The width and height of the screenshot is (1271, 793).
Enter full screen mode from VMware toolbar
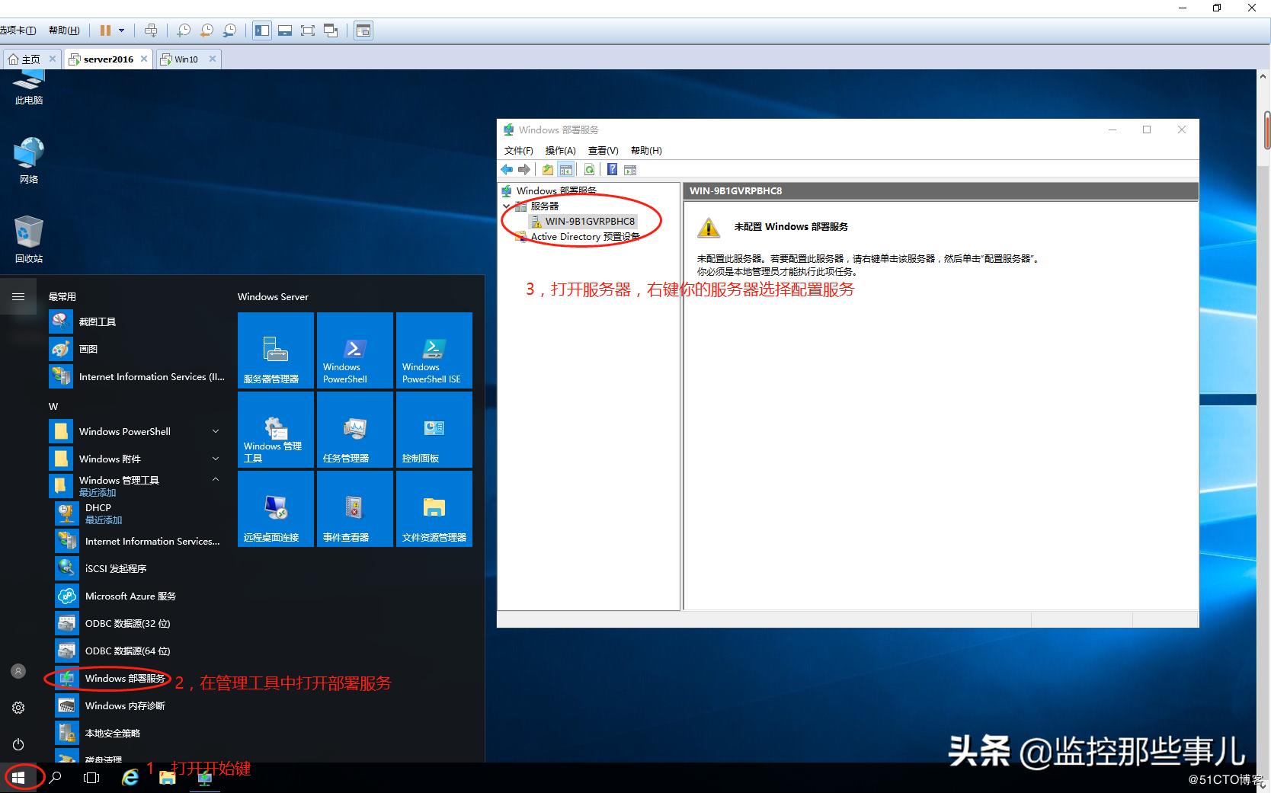[x=308, y=30]
